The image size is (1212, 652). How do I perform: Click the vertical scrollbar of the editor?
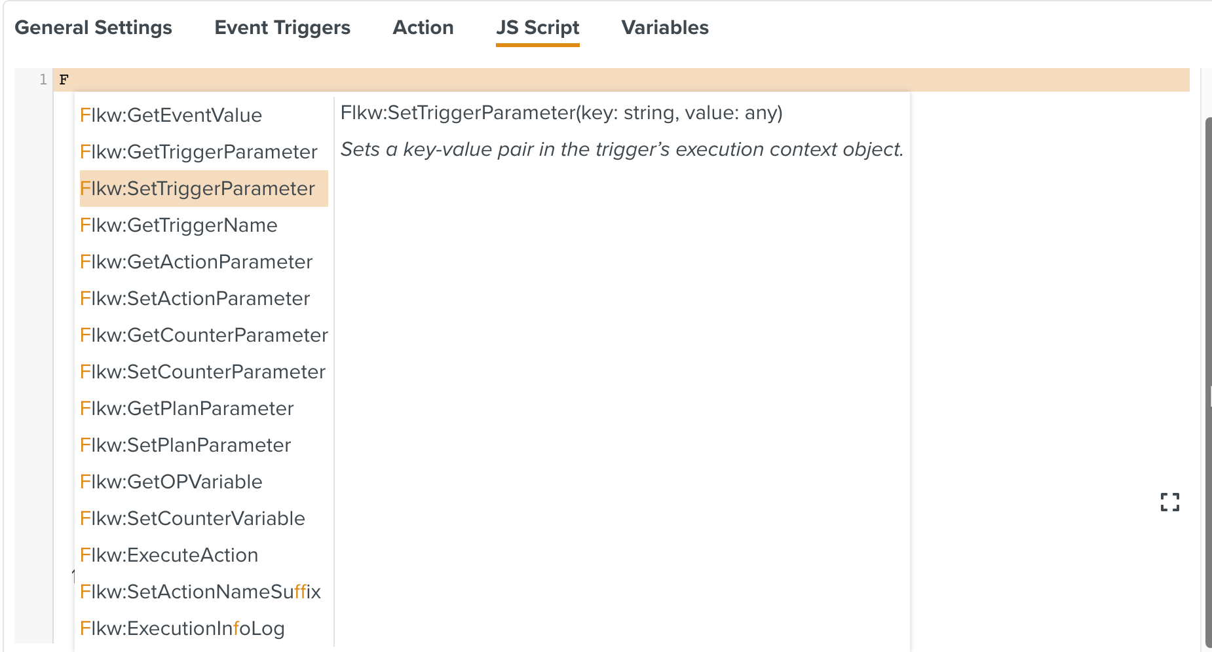click(1208, 380)
